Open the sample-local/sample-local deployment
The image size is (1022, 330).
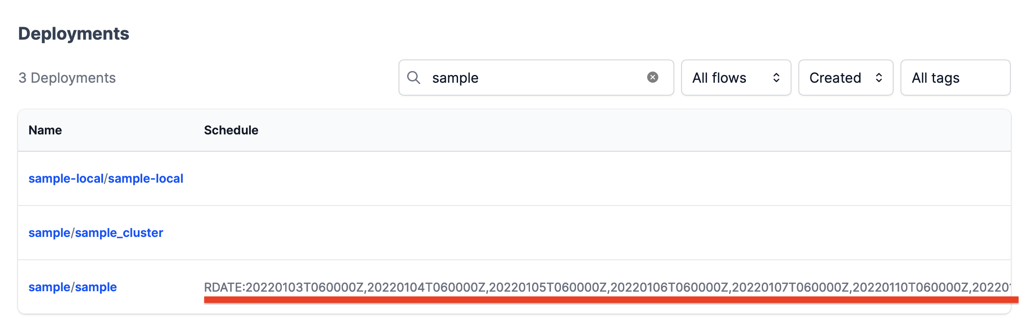pos(106,178)
